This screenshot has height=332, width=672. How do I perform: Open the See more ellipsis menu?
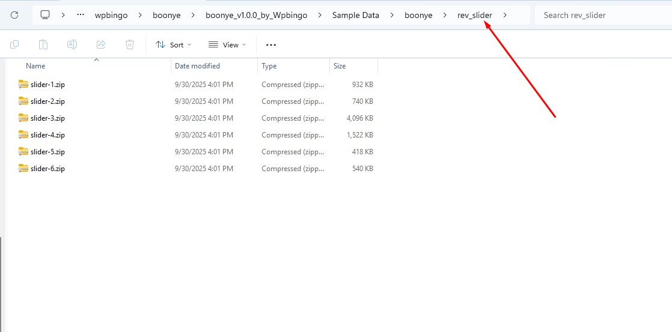click(x=271, y=44)
